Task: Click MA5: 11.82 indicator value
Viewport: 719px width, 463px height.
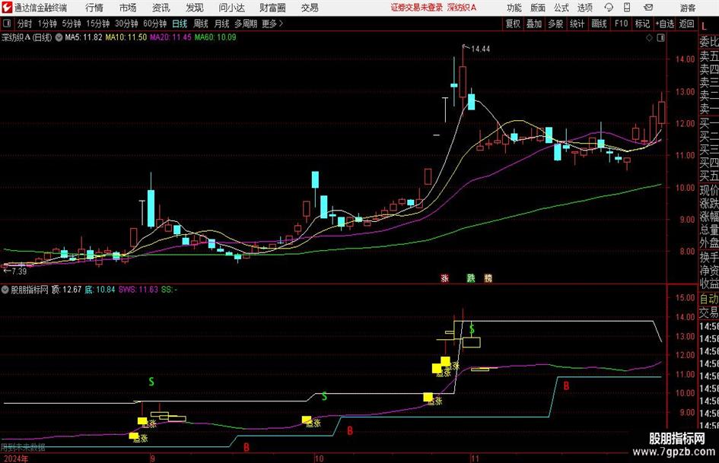Action: tap(84, 37)
